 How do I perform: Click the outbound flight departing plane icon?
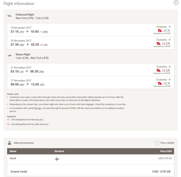(10, 15)
